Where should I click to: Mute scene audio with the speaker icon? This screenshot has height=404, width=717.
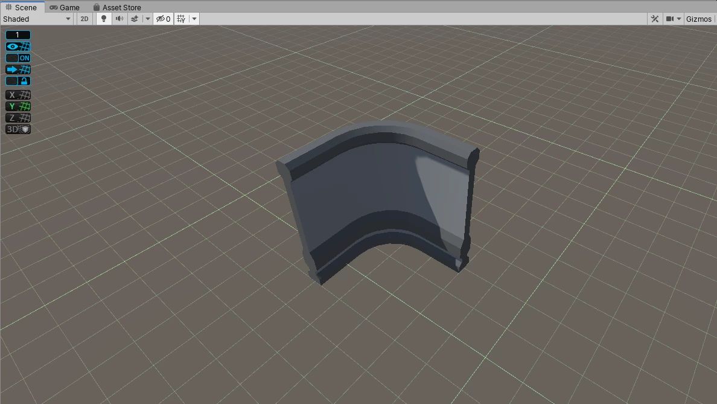pos(119,19)
